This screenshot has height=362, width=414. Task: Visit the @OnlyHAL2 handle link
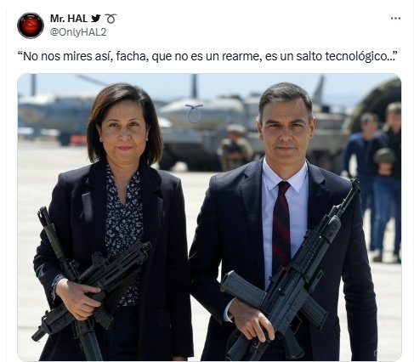click(x=78, y=32)
